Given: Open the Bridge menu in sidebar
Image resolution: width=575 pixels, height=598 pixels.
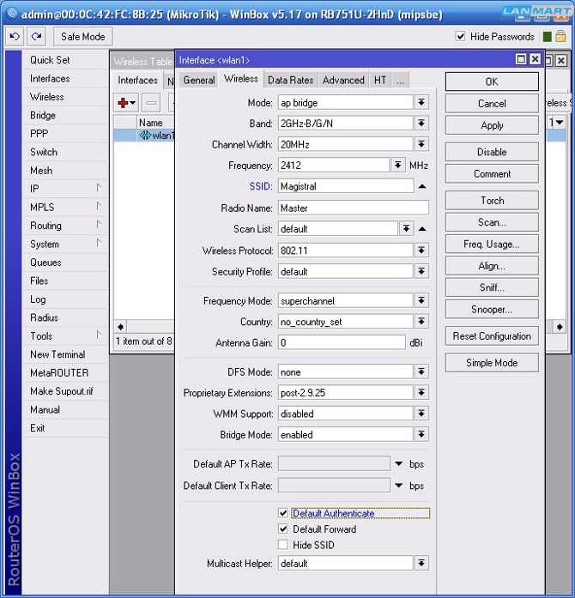Looking at the screenshot, I should [43, 115].
